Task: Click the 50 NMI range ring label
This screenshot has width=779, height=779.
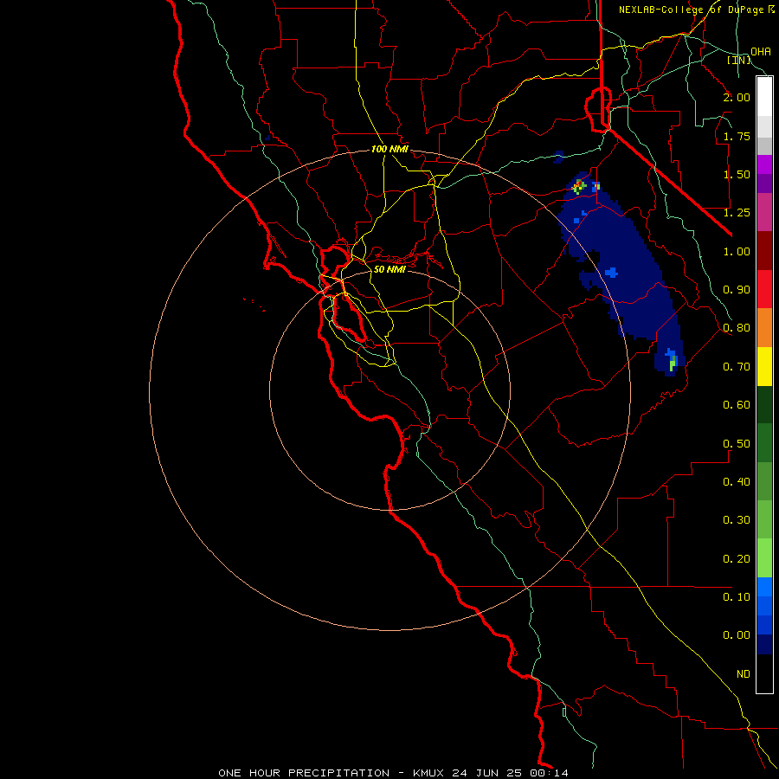Action: point(389,269)
